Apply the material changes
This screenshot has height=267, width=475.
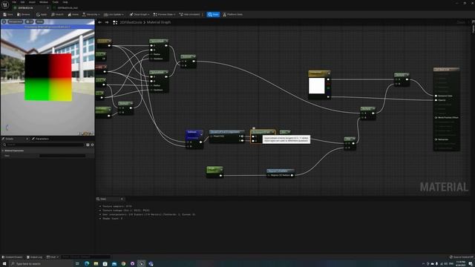pyautogui.click(x=42, y=15)
